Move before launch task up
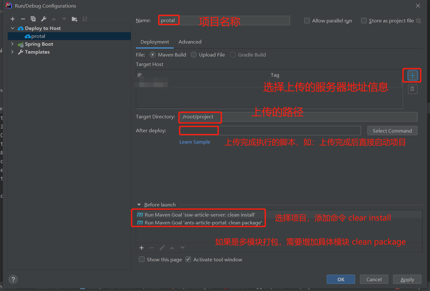 172,248
